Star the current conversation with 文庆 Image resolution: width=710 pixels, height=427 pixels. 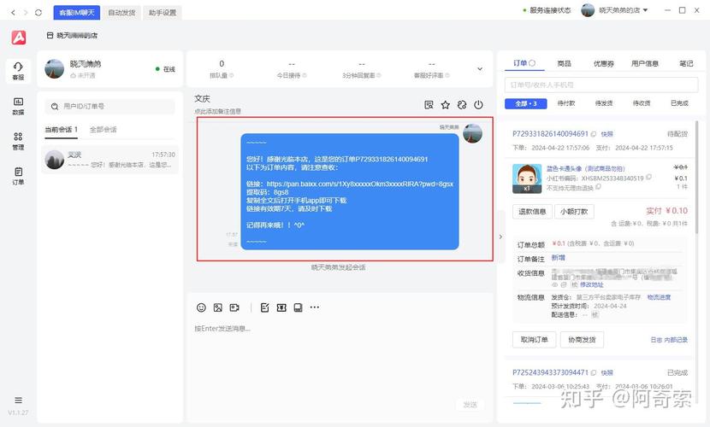click(x=445, y=105)
